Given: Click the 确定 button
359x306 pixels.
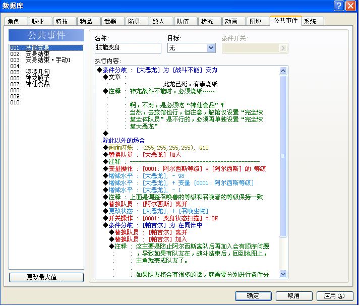Looking at the screenshot, I should pos(253,296).
